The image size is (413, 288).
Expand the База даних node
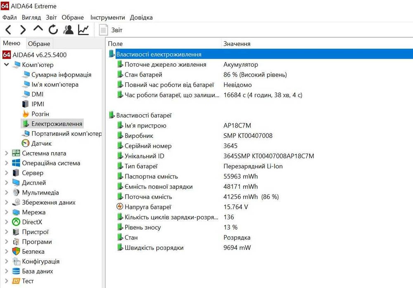click(7, 271)
